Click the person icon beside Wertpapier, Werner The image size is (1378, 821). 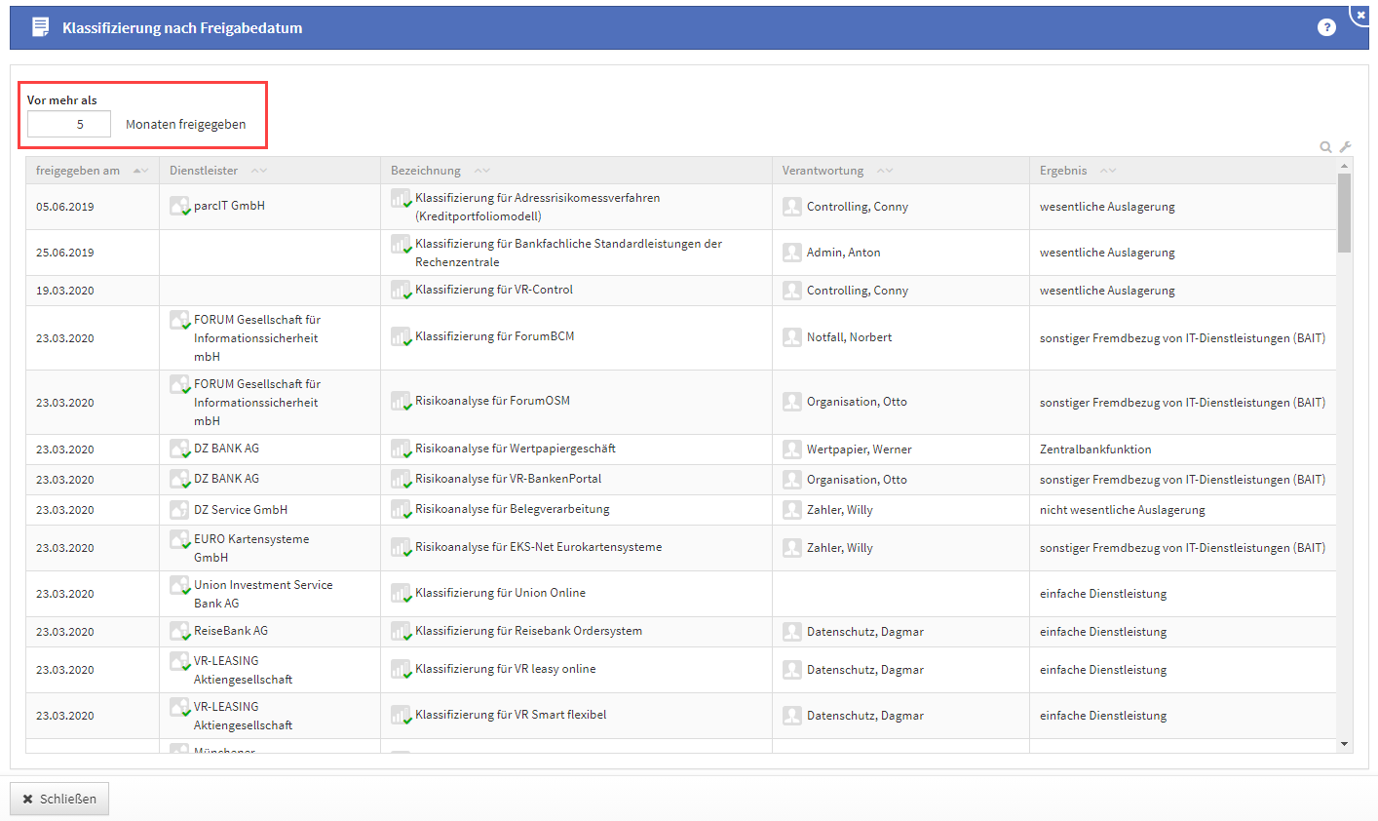[x=792, y=450]
